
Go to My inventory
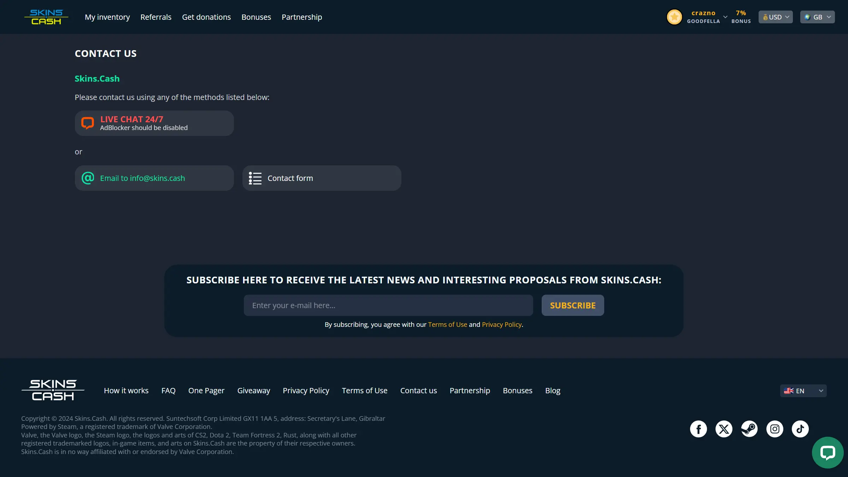pos(107,17)
